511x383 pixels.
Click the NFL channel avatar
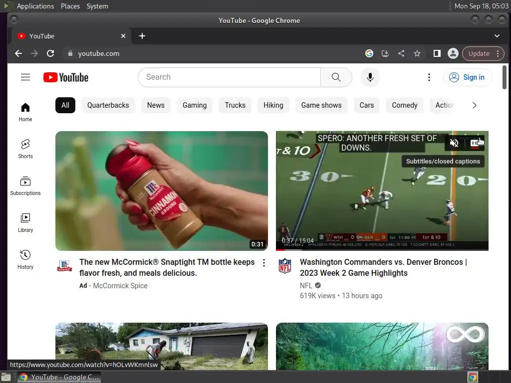[x=285, y=266]
